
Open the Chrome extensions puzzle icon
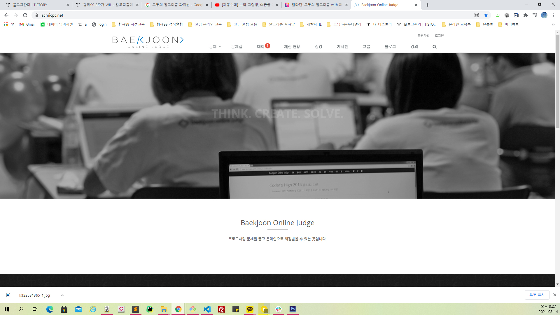(526, 15)
